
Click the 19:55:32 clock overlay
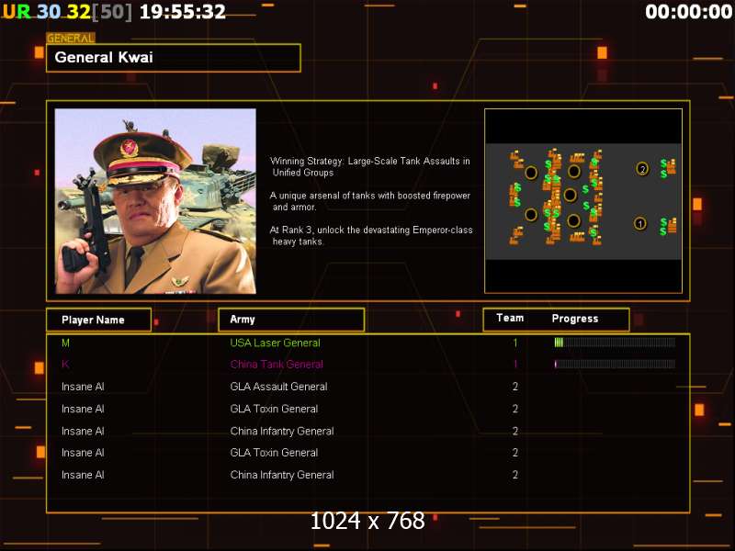(183, 12)
